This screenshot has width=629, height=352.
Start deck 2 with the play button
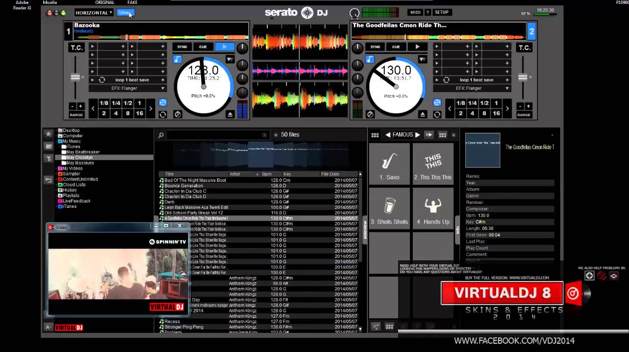(x=418, y=47)
